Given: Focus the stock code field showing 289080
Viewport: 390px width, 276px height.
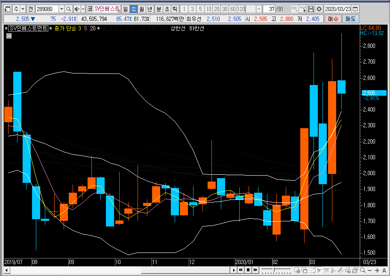Looking at the screenshot, I should 47,9.
